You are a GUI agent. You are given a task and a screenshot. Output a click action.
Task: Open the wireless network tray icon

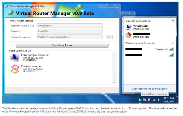tap(154, 100)
